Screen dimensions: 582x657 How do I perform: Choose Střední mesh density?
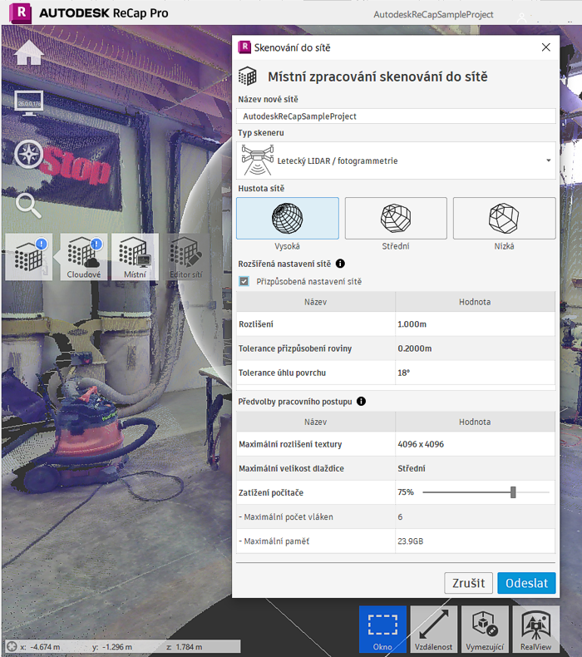(x=396, y=219)
